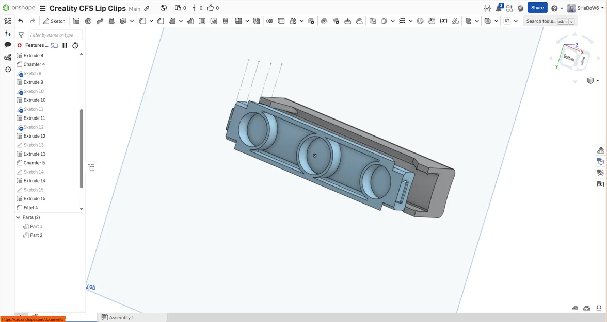This screenshot has width=607, height=322.
Task: Expand the SHaDoW6 account menu
Action: [x=585, y=8]
